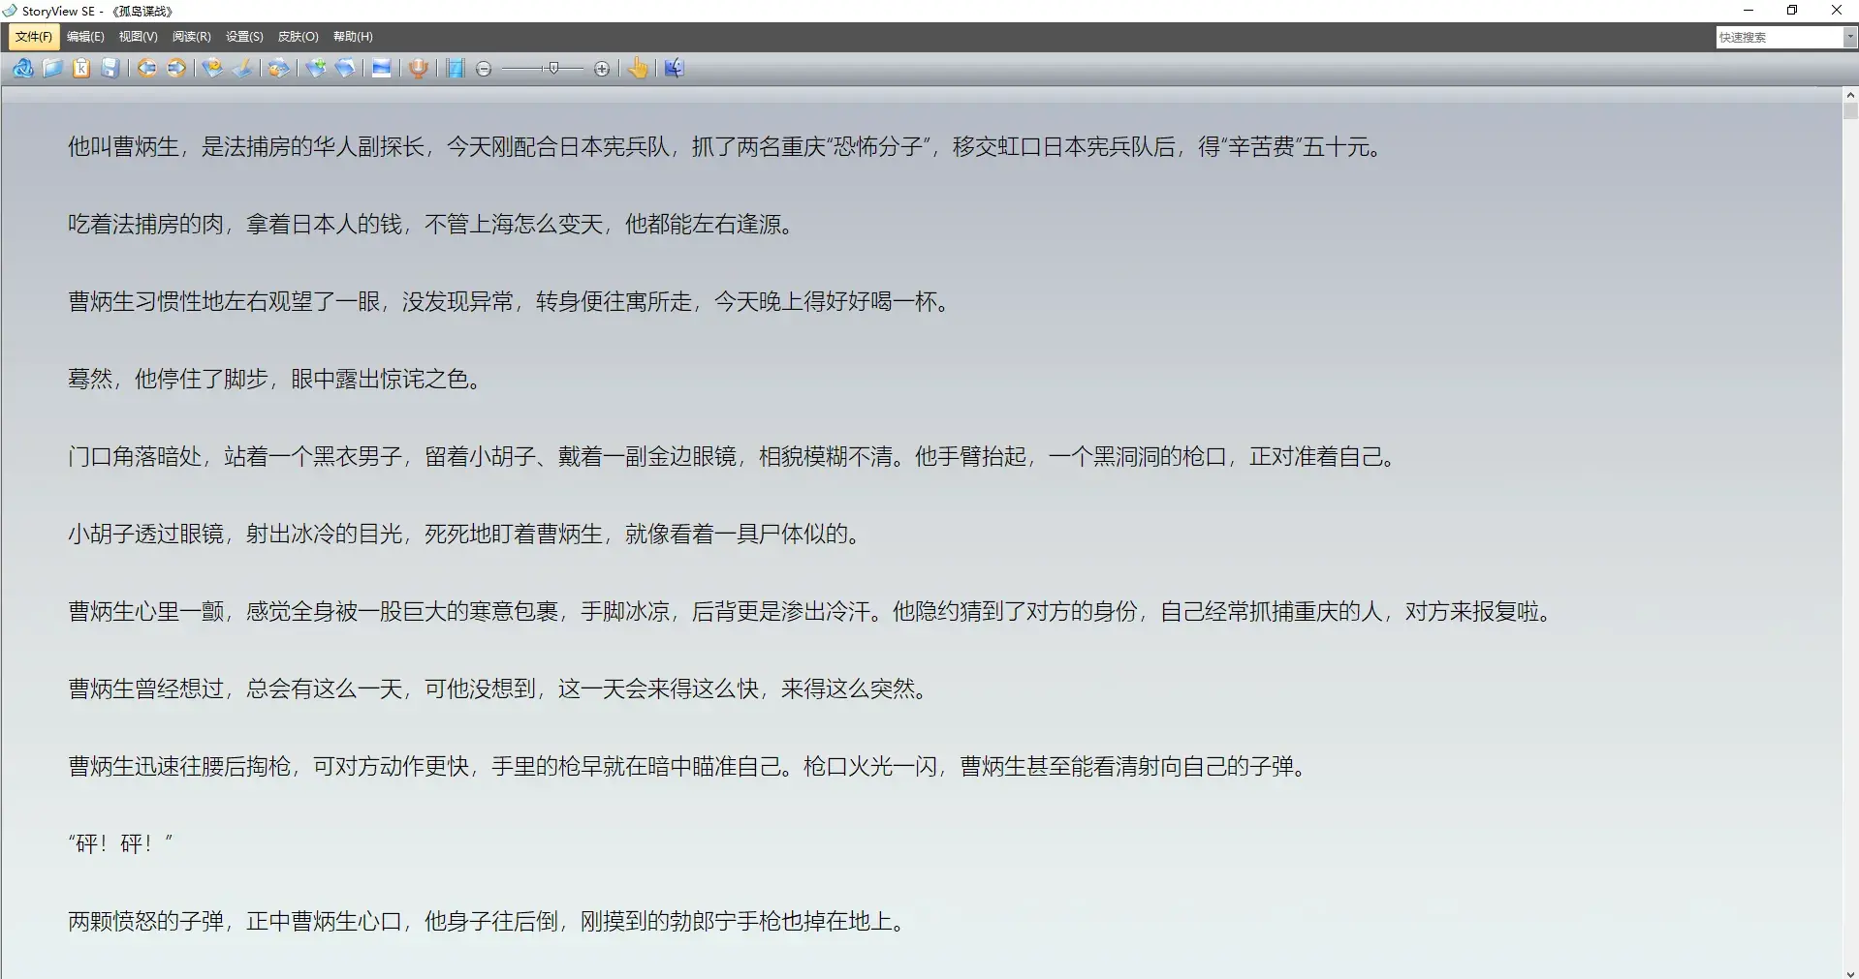Image resolution: width=1859 pixels, height=979 pixels.
Task: Click the paragraph starting 曹炳生心里一颤
Action: tap(811, 612)
